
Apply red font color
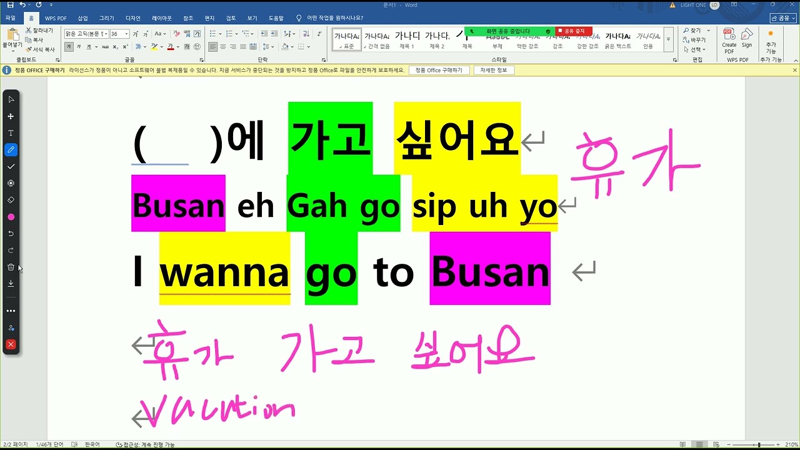click(171, 47)
